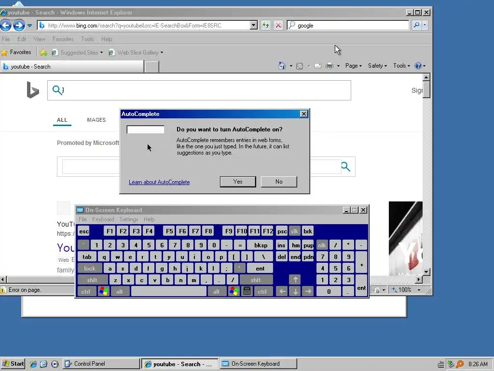Select the youtube - Search tab
The width and height of the screenshot is (494, 371).
pos(72,67)
